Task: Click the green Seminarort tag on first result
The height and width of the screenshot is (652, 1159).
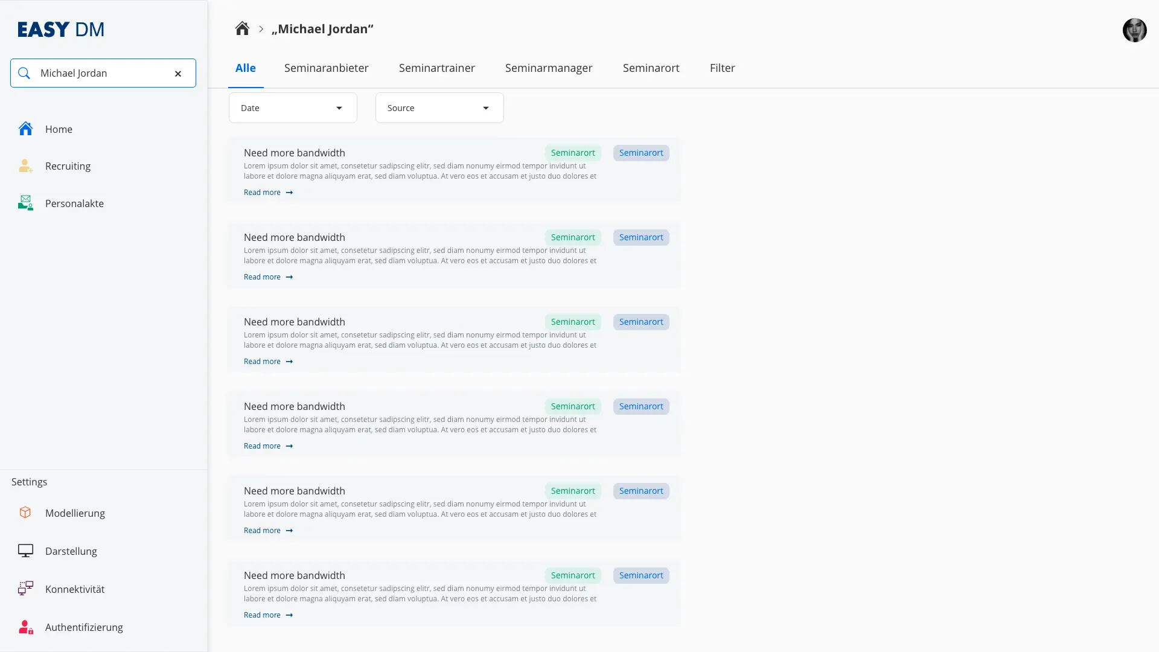Action: pyautogui.click(x=572, y=153)
